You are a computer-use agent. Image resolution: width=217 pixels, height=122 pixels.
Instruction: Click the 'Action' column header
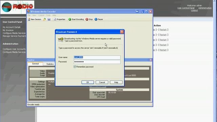pyautogui.click(x=157, y=25)
